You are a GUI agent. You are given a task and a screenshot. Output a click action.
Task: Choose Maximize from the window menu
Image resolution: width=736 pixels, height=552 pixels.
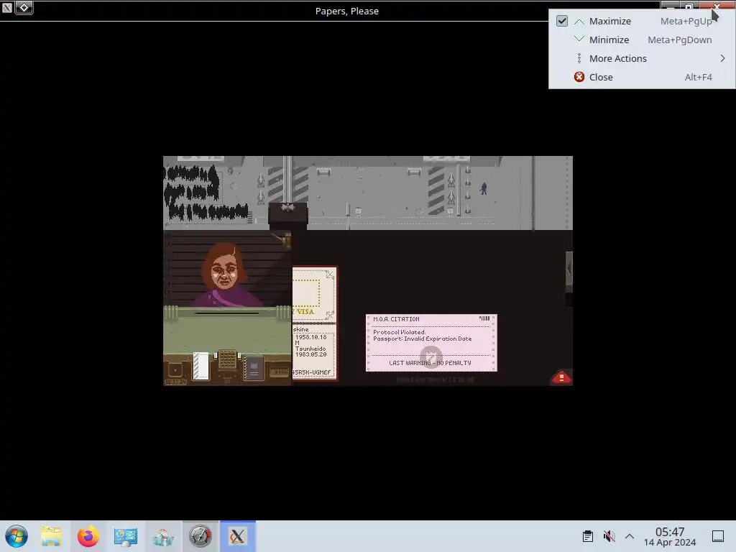(x=642, y=21)
